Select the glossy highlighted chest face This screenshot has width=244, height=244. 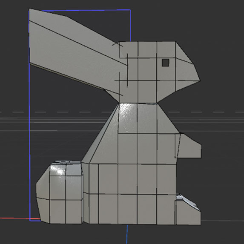[x=128, y=118]
